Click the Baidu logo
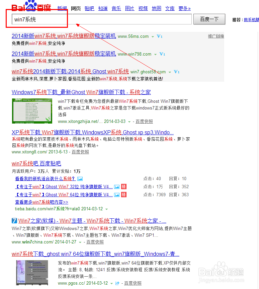The height and width of the screenshot is (289, 259). (31, 6)
